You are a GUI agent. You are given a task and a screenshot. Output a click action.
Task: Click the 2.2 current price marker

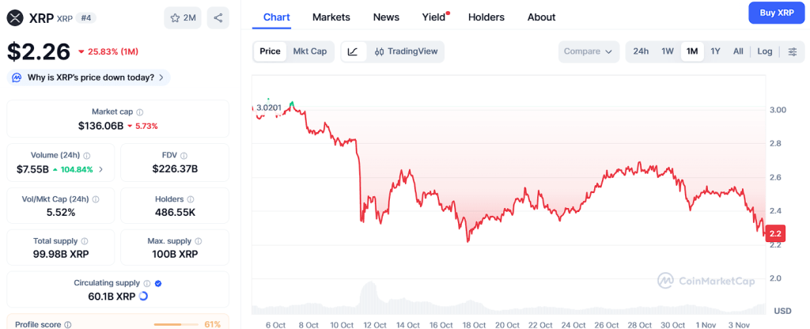pos(775,233)
